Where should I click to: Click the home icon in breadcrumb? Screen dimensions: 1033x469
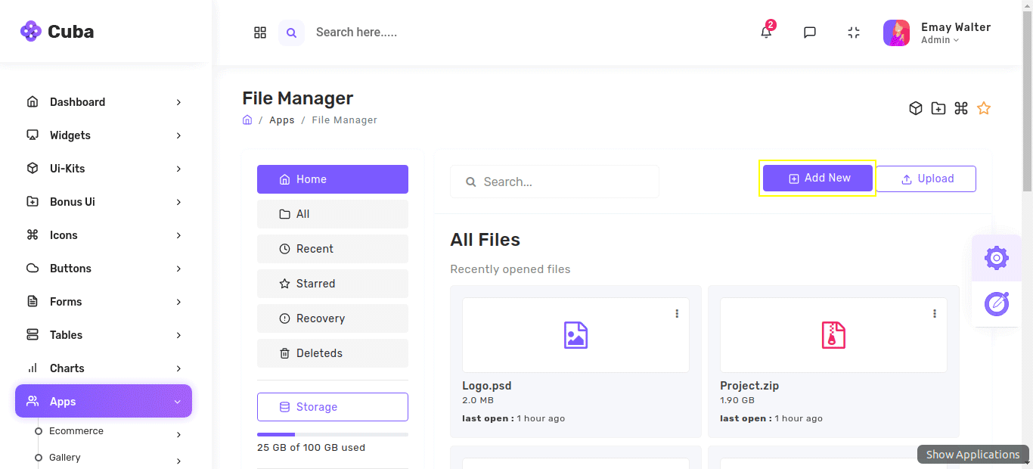[247, 120]
